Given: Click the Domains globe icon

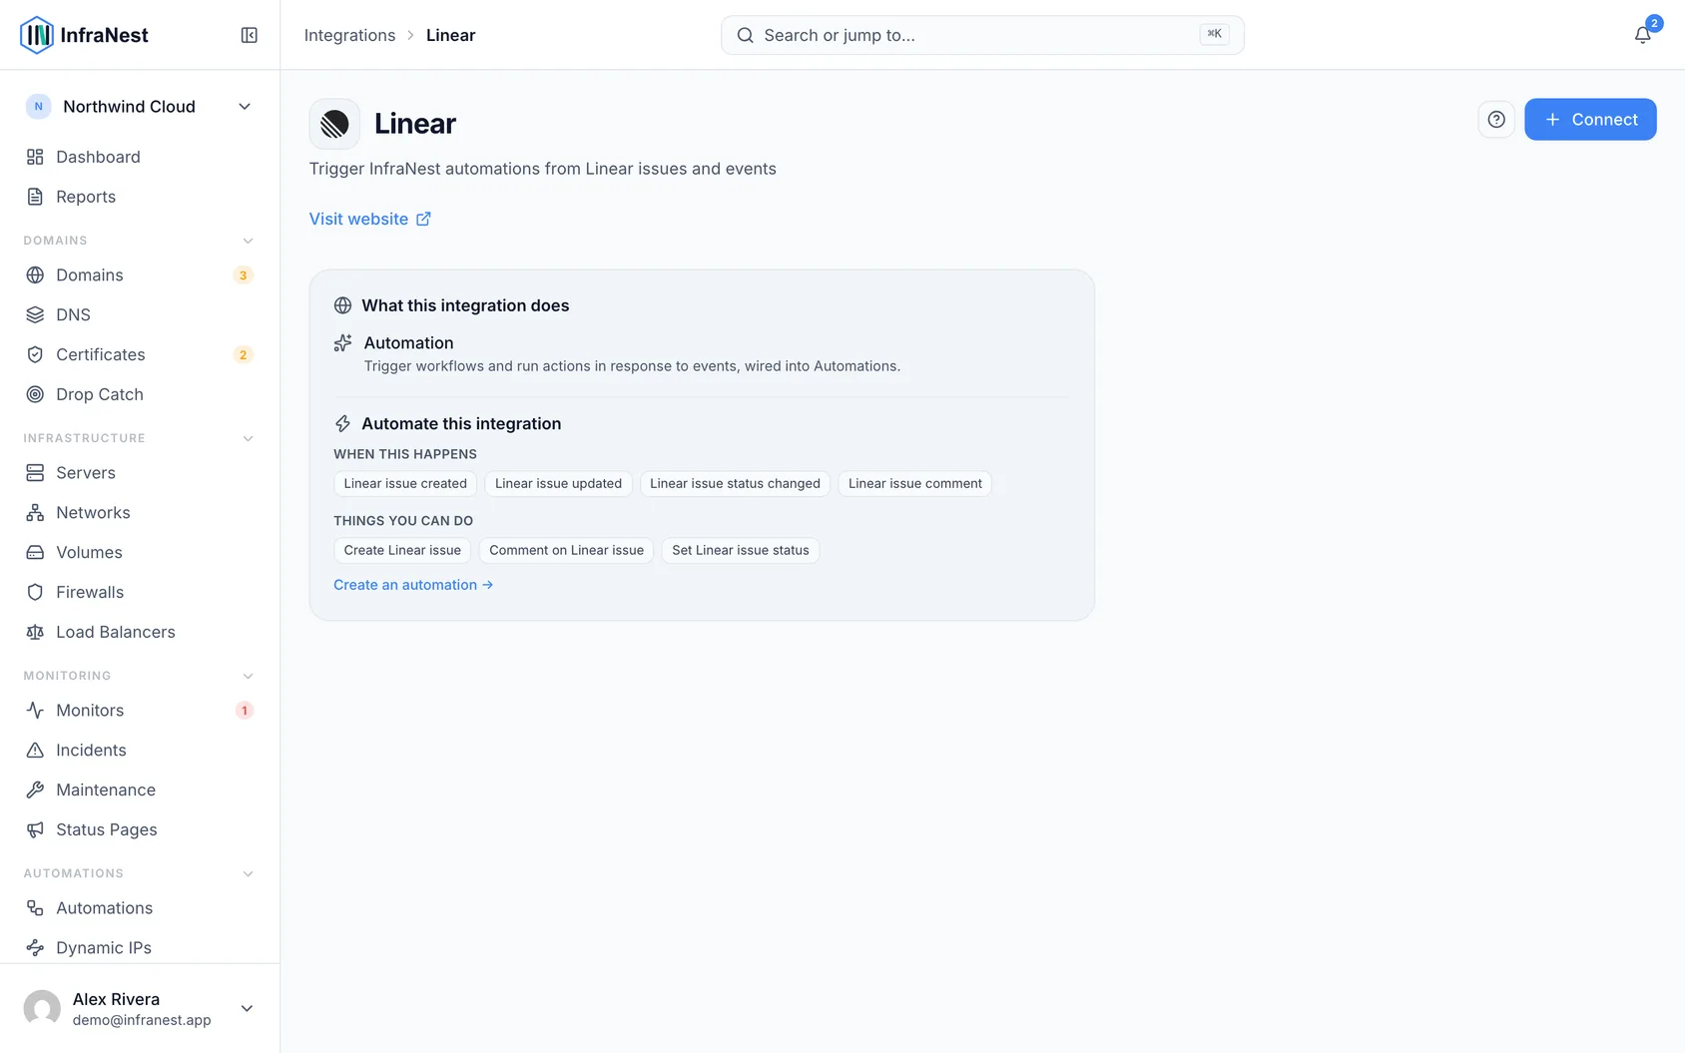Looking at the screenshot, I should point(35,274).
